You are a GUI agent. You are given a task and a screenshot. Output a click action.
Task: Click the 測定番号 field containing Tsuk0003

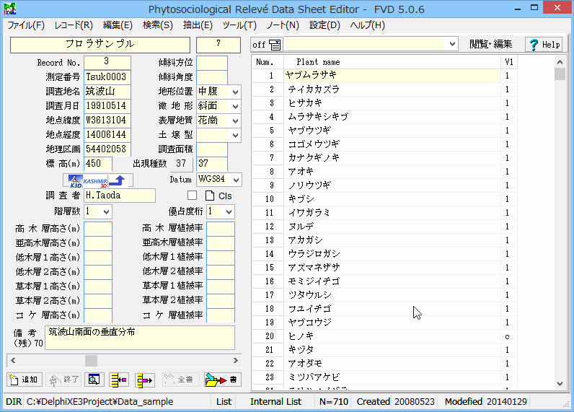pyautogui.click(x=107, y=77)
